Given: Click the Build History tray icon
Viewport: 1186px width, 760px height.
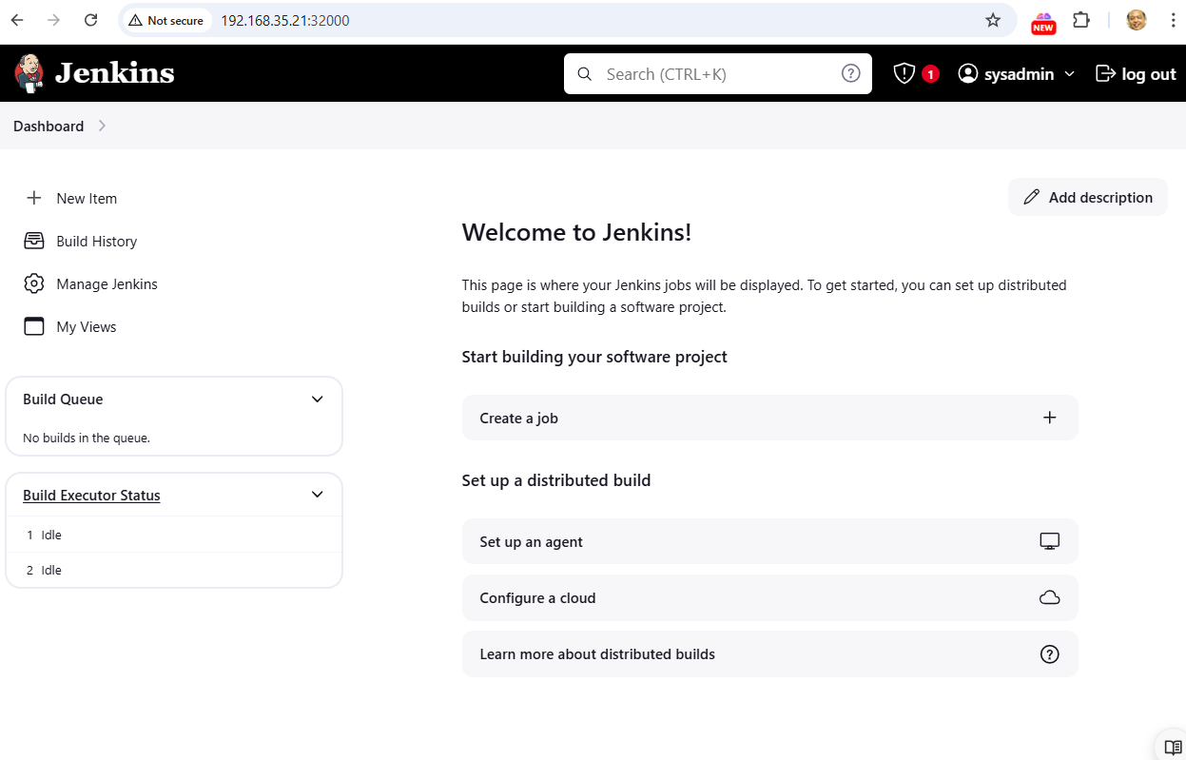Looking at the screenshot, I should click(34, 241).
